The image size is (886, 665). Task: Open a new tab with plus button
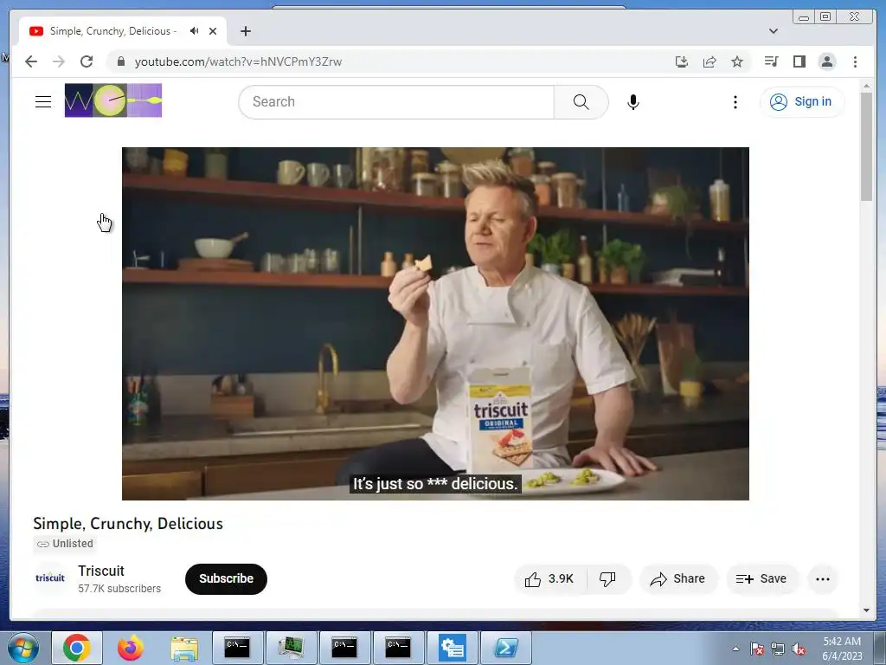pyautogui.click(x=245, y=31)
